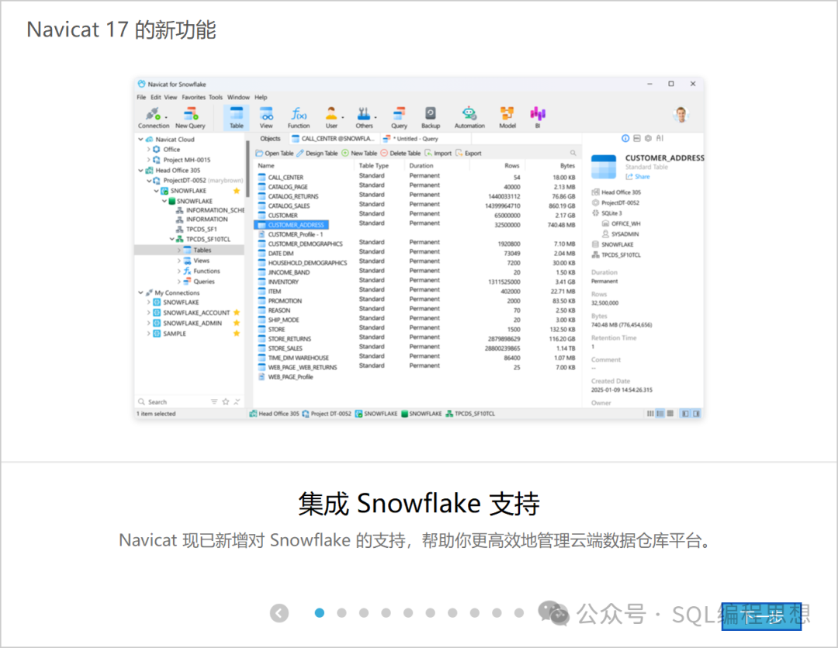Select the last page indicator dot
The height and width of the screenshot is (648, 838).
(519, 613)
